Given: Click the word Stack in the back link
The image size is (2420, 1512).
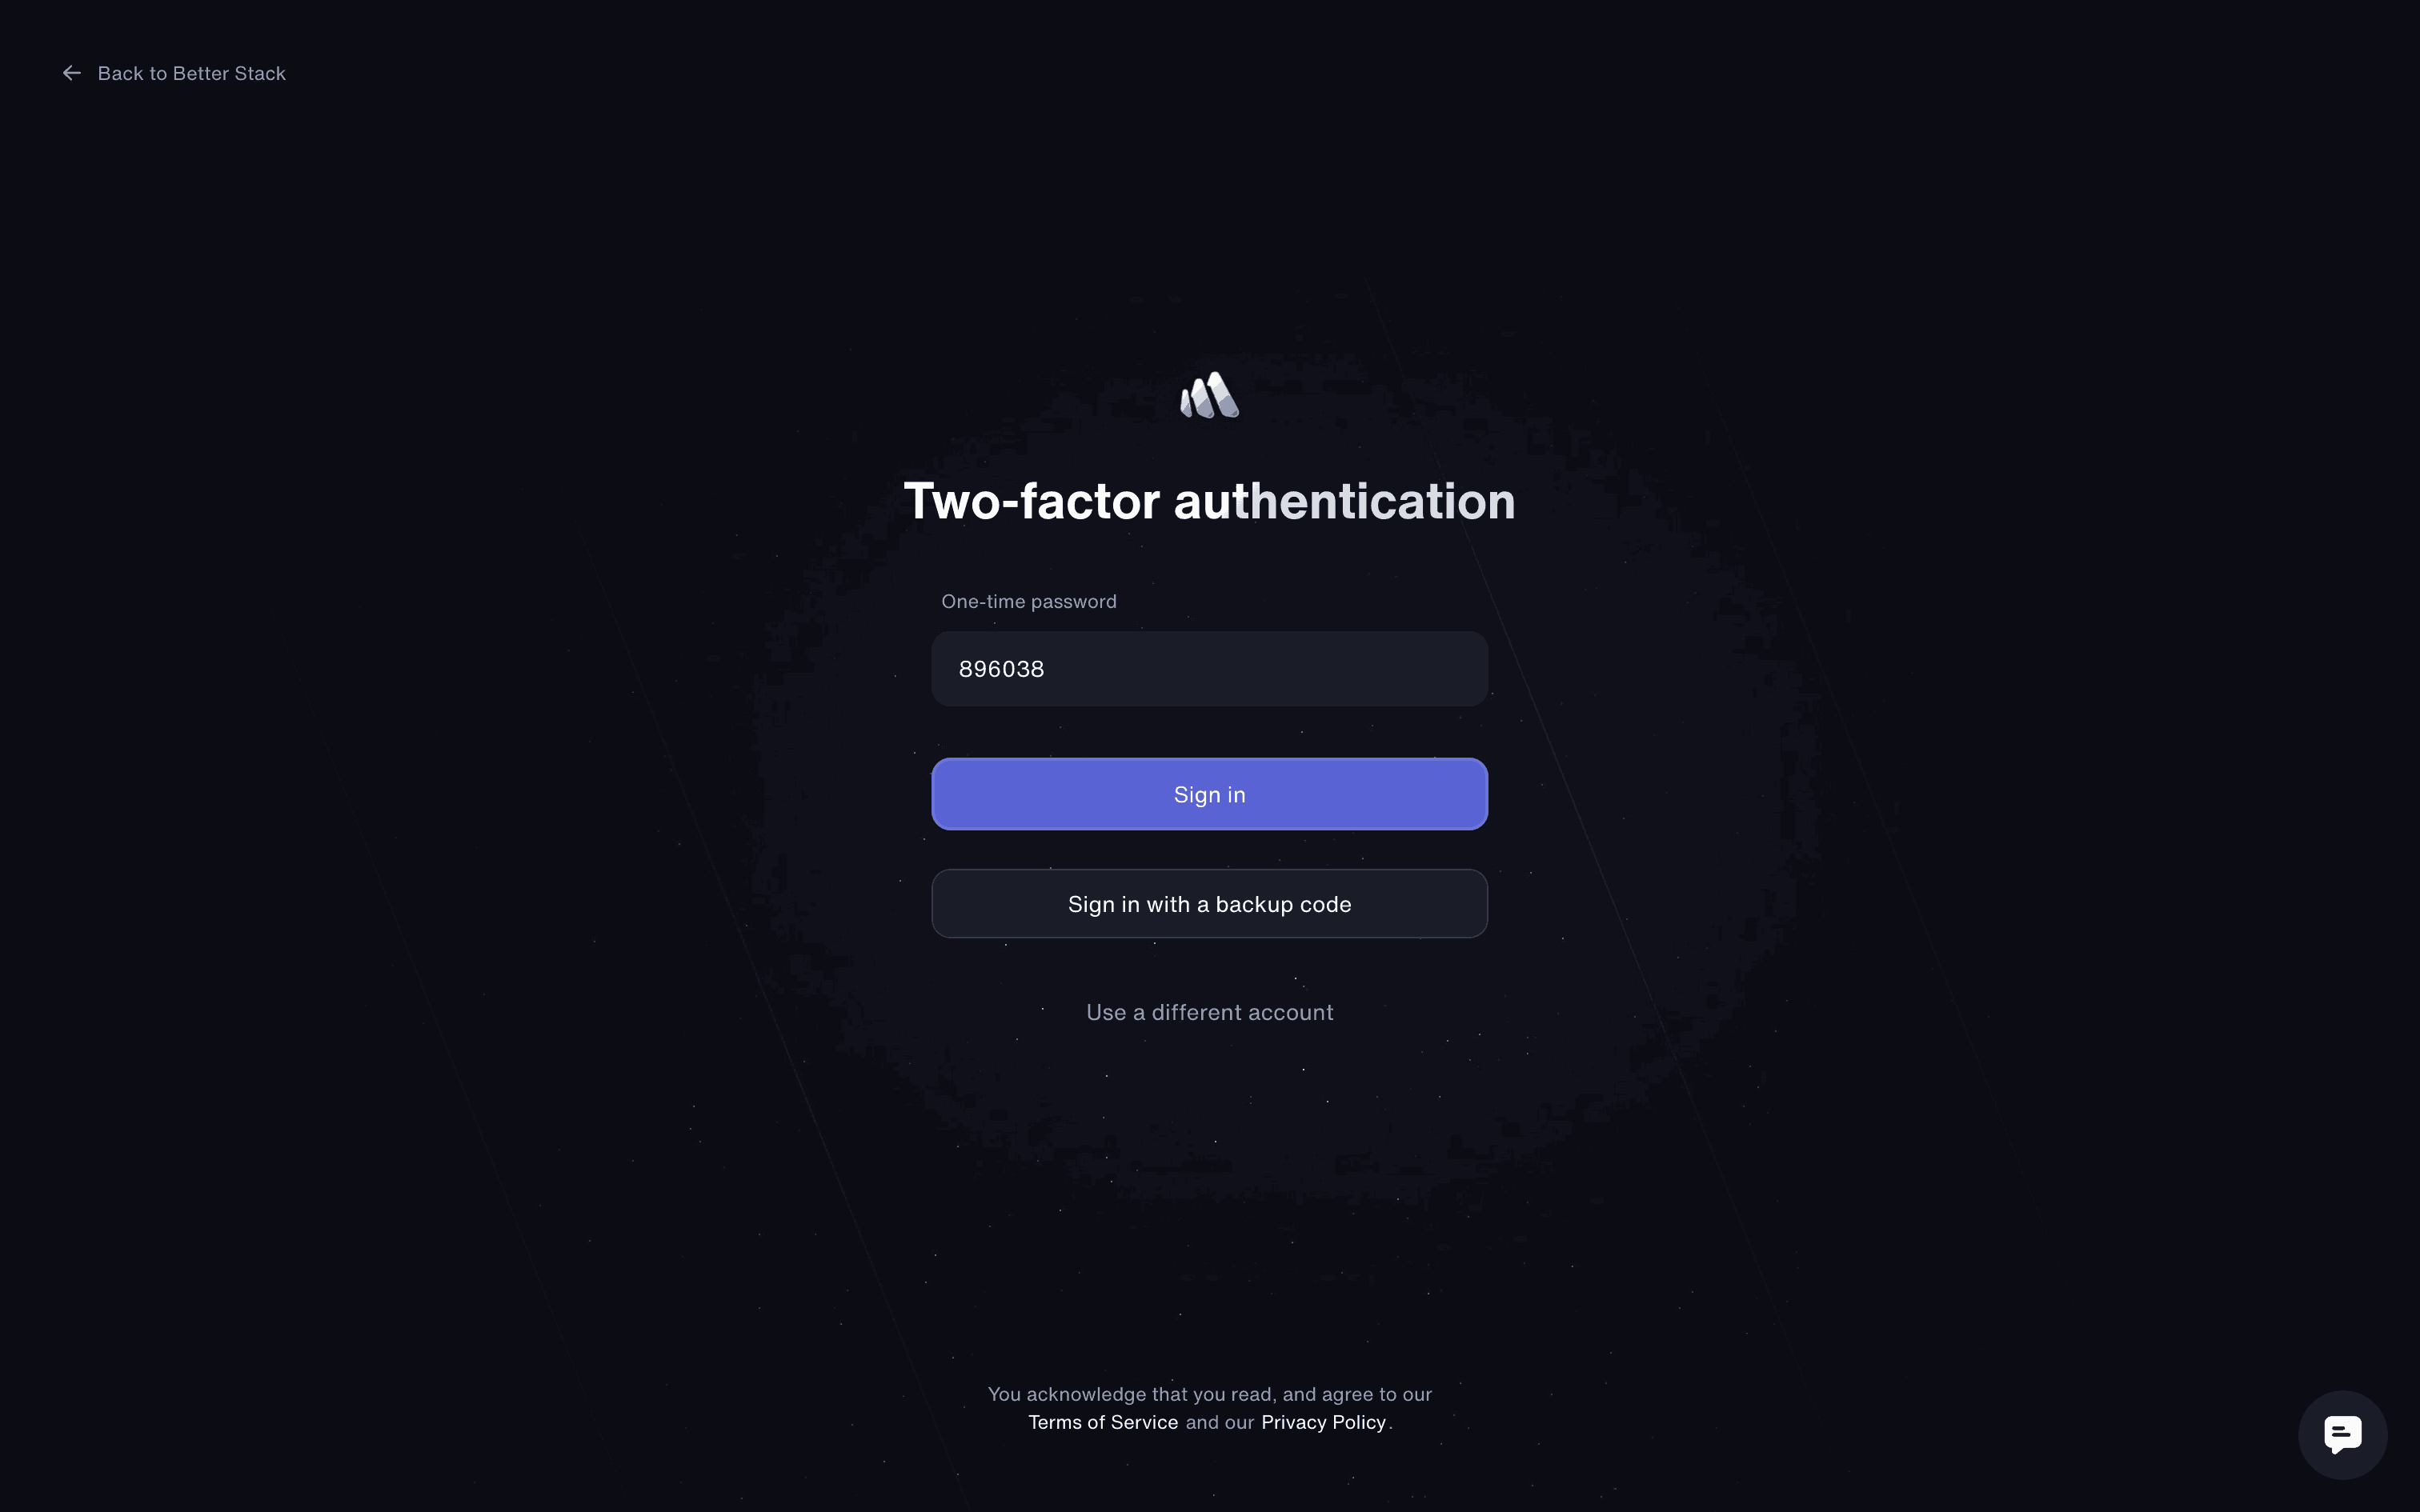Looking at the screenshot, I should 259,73.
